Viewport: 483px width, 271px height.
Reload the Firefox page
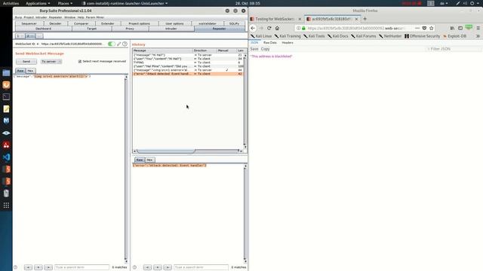(269, 28)
